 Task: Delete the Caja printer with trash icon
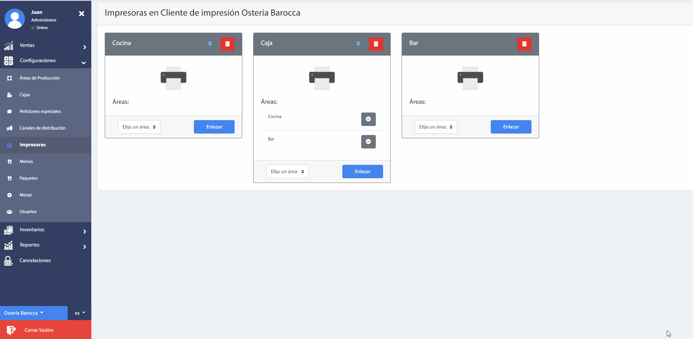(376, 44)
